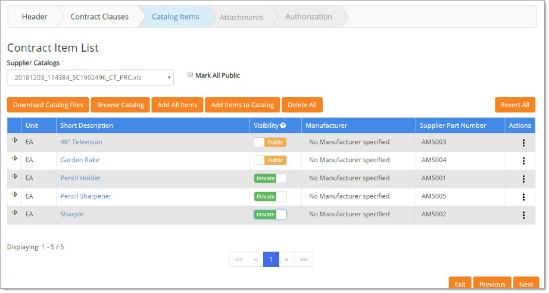The width and height of the screenshot is (549, 293).
Task: Go to first page using double-arrow icon
Action: pos(238,260)
